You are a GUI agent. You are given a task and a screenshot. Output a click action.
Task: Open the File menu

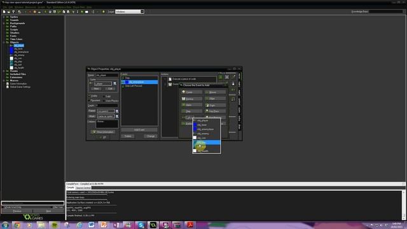(5, 7)
